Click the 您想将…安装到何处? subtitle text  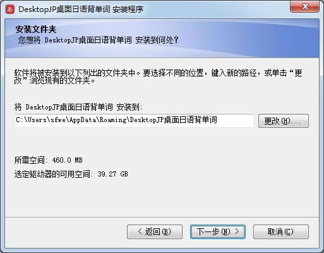click(x=98, y=40)
